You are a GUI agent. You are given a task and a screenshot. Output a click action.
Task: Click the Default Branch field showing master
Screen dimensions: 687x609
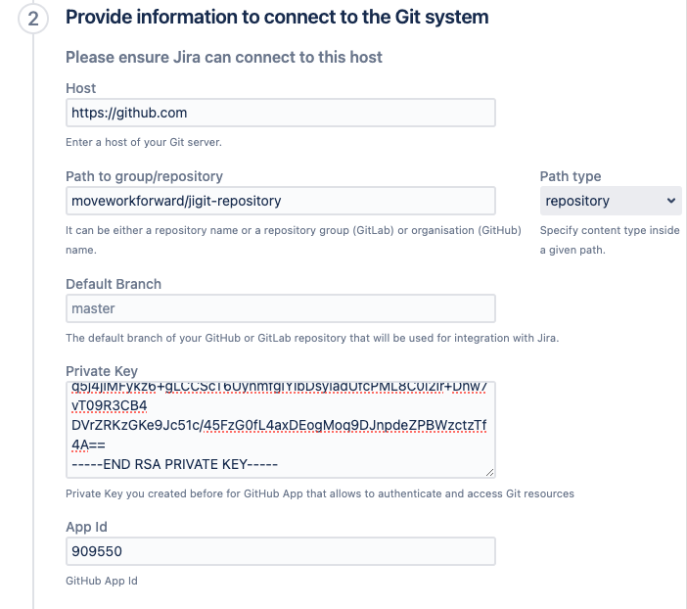pos(280,308)
